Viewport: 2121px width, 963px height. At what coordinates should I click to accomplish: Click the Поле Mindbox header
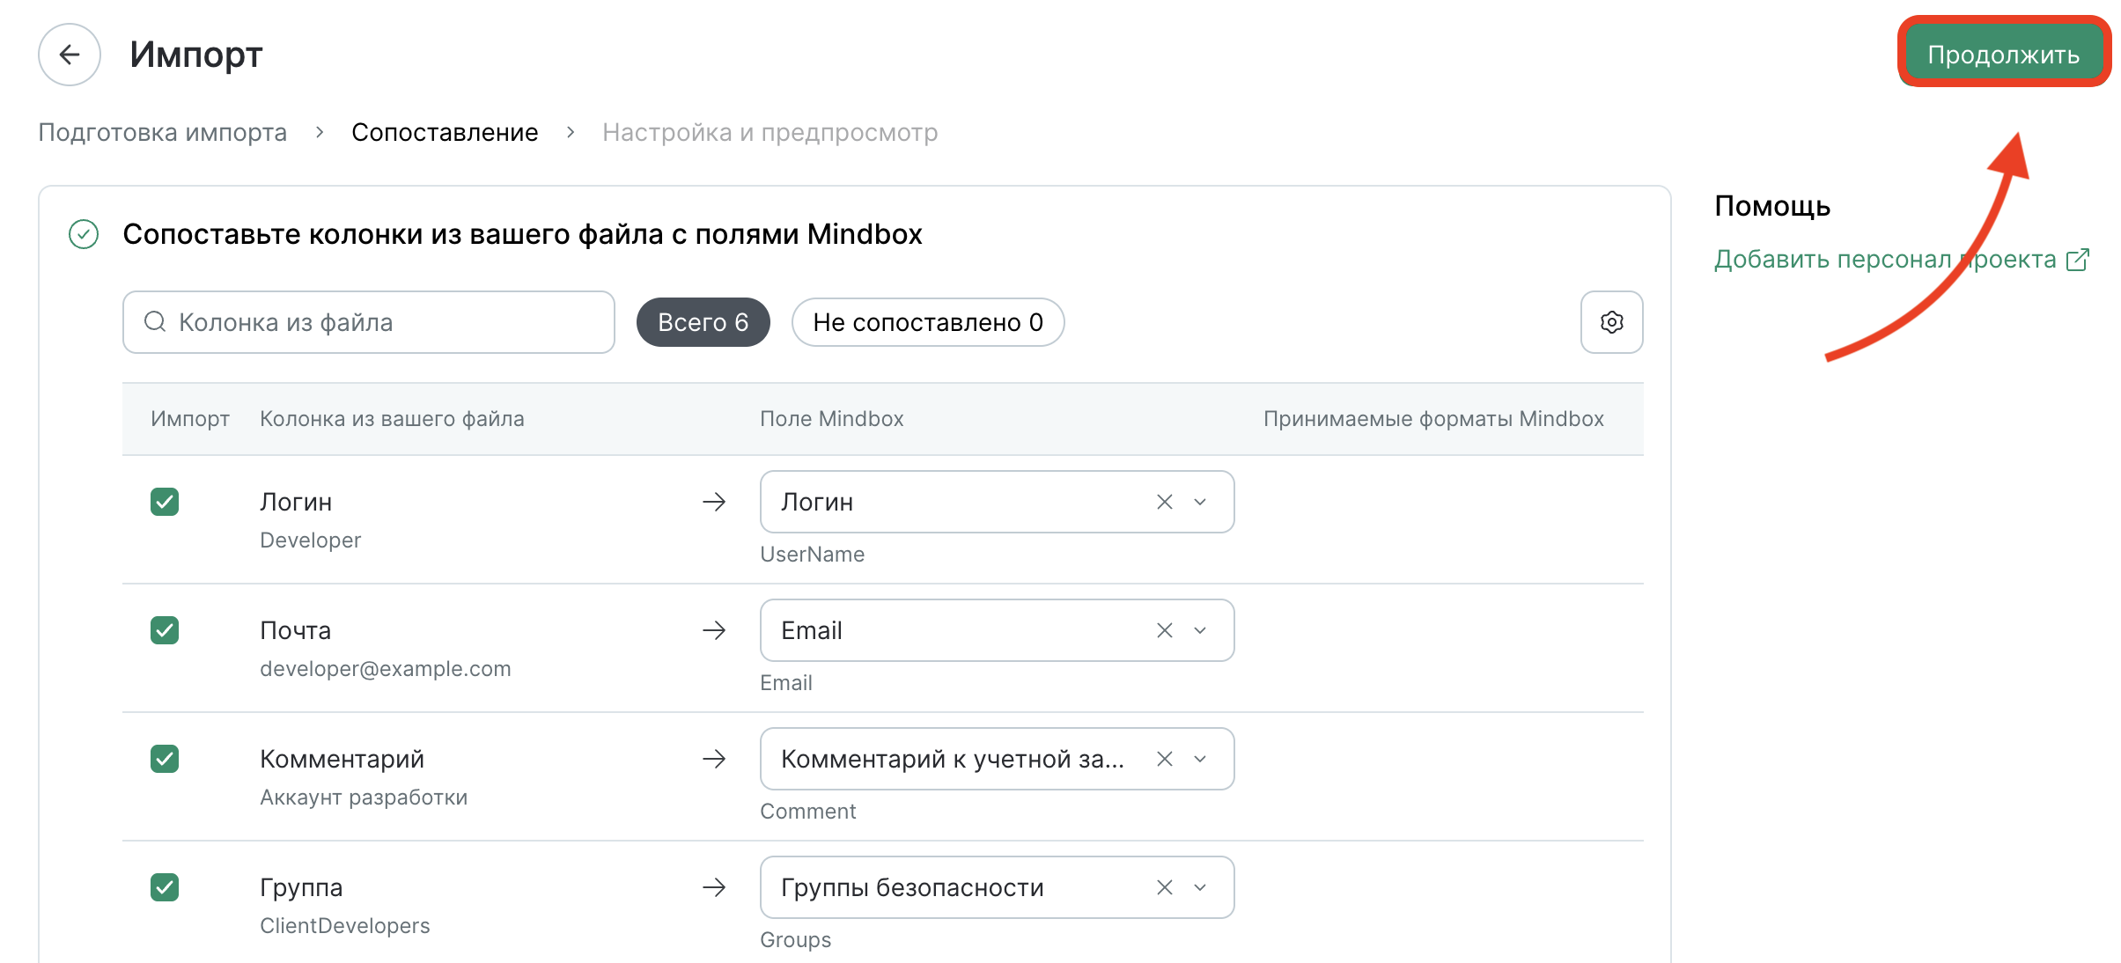[832, 419]
